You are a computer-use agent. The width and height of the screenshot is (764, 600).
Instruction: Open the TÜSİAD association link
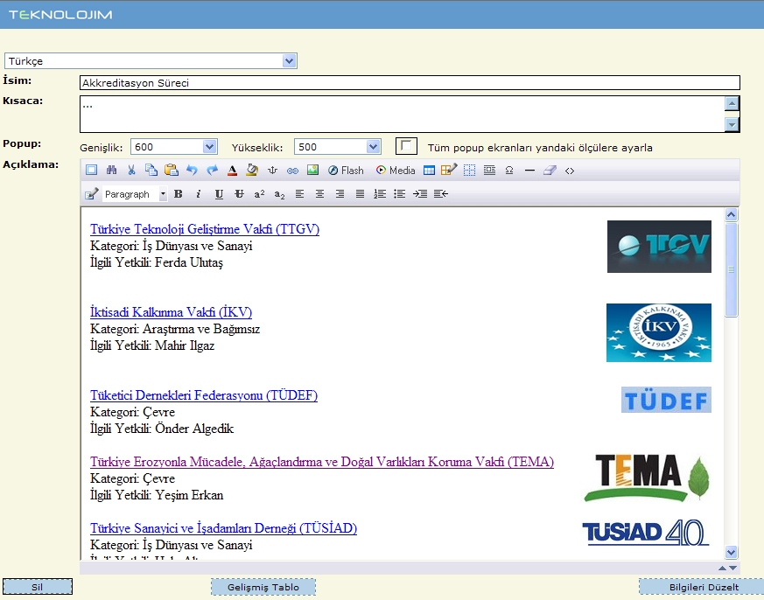click(224, 528)
